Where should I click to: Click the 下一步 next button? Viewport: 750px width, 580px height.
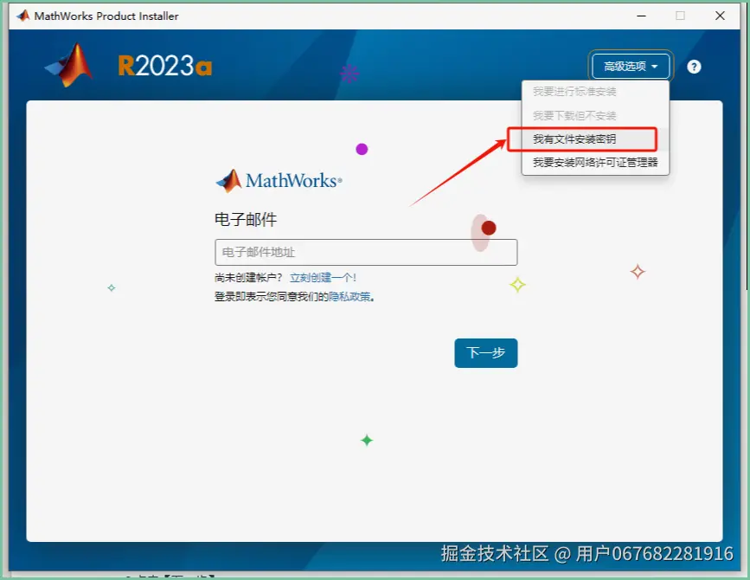486,353
